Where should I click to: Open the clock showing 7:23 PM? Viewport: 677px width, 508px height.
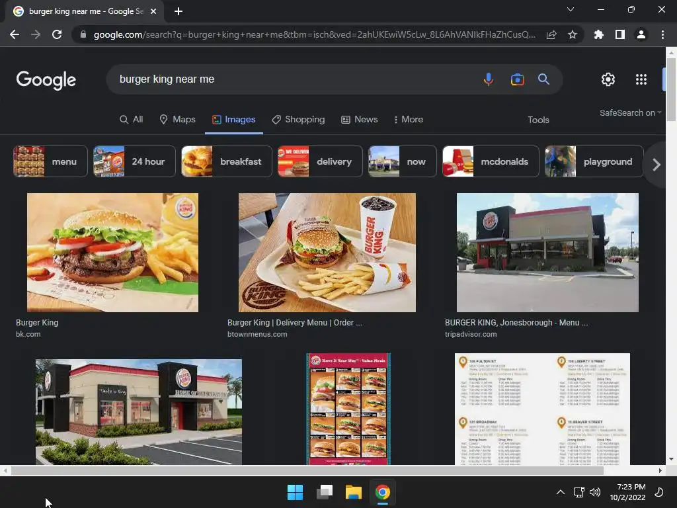pyautogui.click(x=628, y=492)
